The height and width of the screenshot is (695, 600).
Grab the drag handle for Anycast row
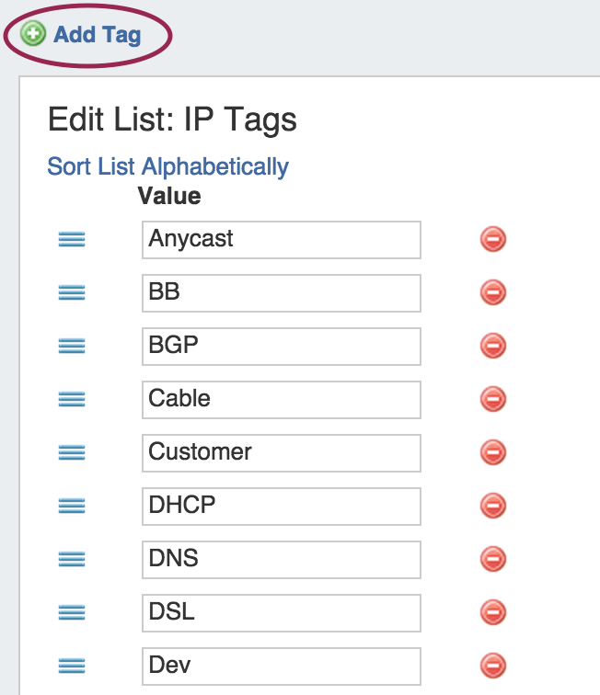coord(72,240)
